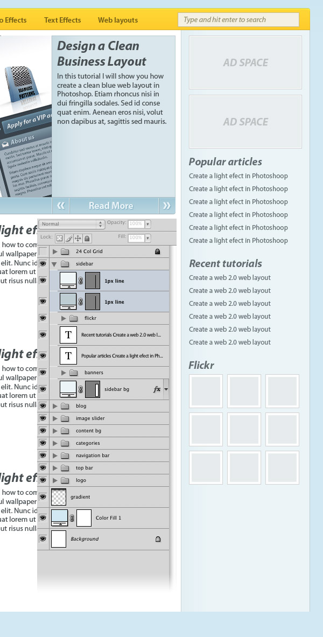Click the first Flickr thumbnail placeholder
The height and width of the screenshot is (637, 323).
click(x=206, y=391)
